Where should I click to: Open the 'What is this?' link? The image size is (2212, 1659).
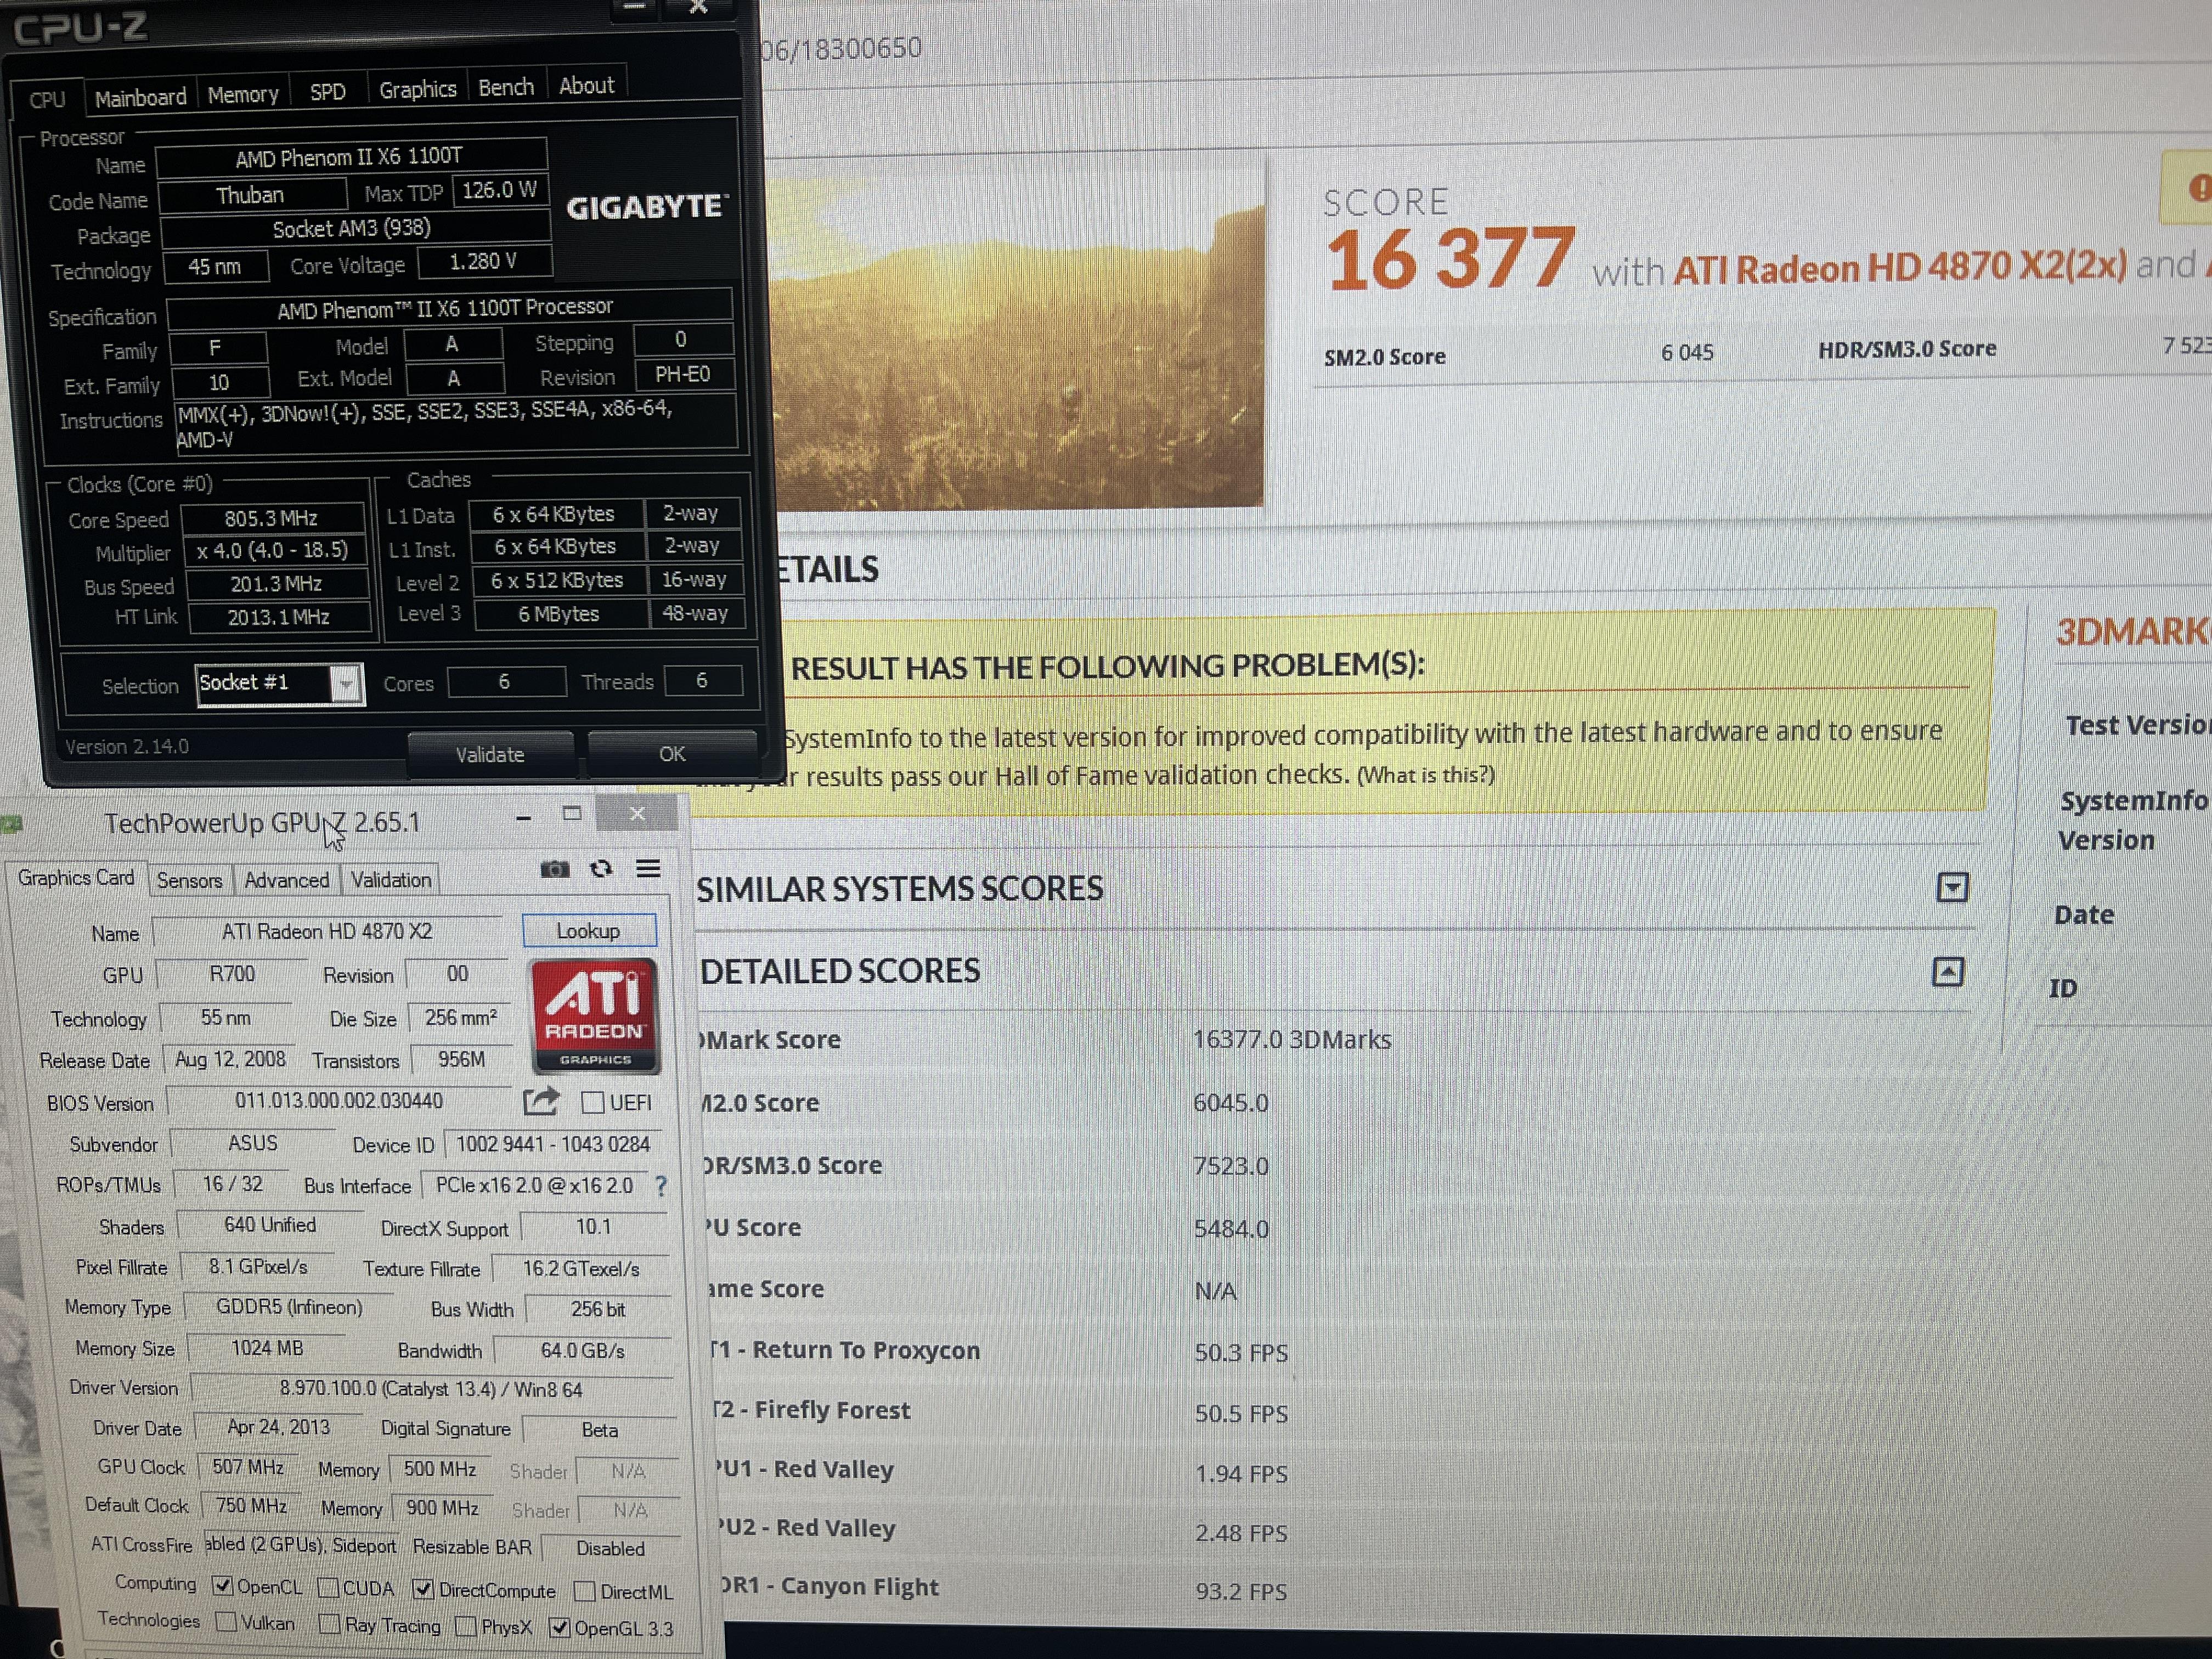1425,775
